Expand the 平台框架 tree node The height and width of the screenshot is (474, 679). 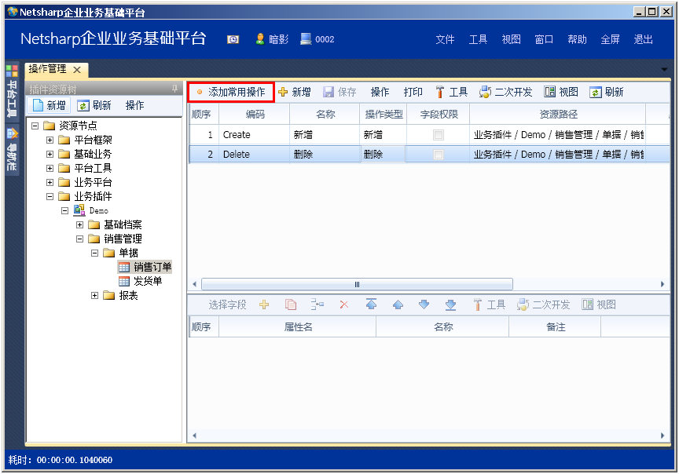[50, 140]
